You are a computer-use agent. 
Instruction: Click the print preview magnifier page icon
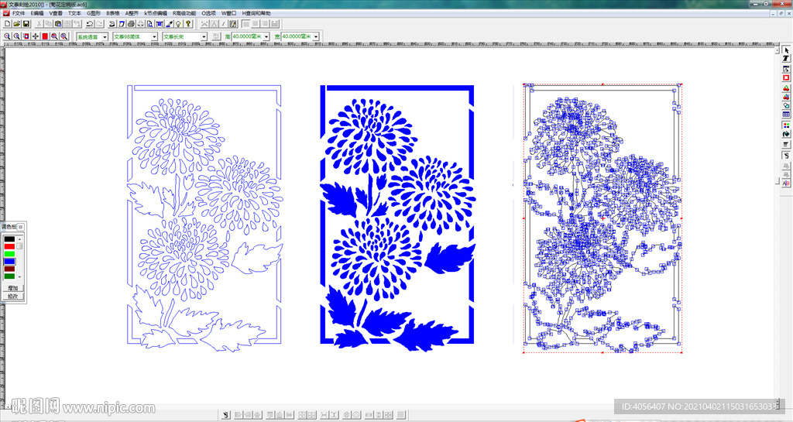click(x=150, y=24)
